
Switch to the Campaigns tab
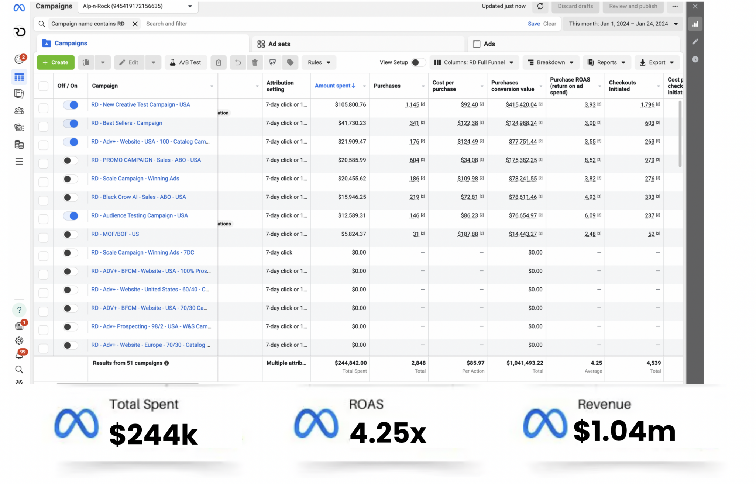pyautogui.click(x=142, y=43)
